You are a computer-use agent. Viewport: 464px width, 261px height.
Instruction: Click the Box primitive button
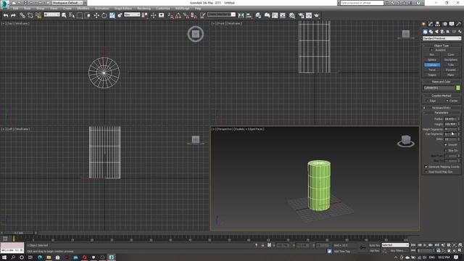(x=432, y=55)
